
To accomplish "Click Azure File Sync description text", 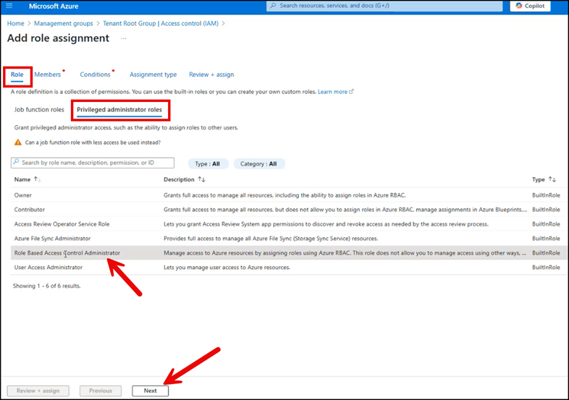I will [x=271, y=238].
